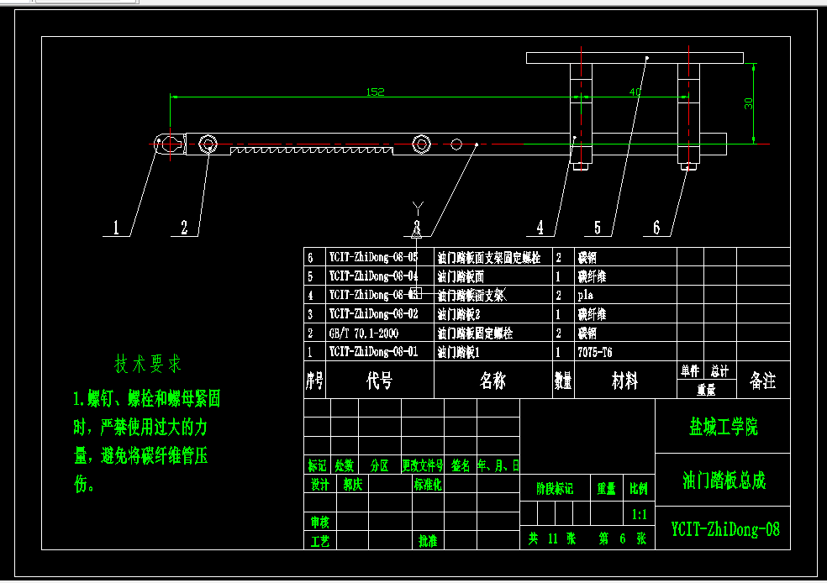Viewport: 827px width, 583px height.
Task: Select material pla in row 4
Action: click(x=585, y=295)
